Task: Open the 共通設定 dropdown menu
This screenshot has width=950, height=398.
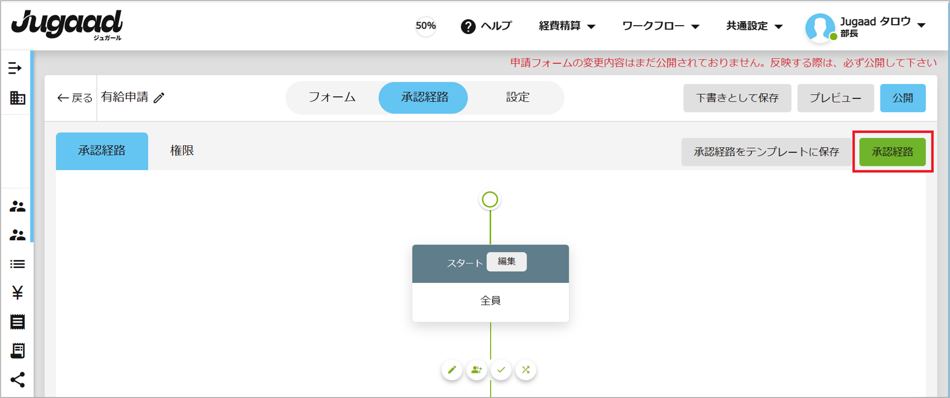Action: pos(754,26)
